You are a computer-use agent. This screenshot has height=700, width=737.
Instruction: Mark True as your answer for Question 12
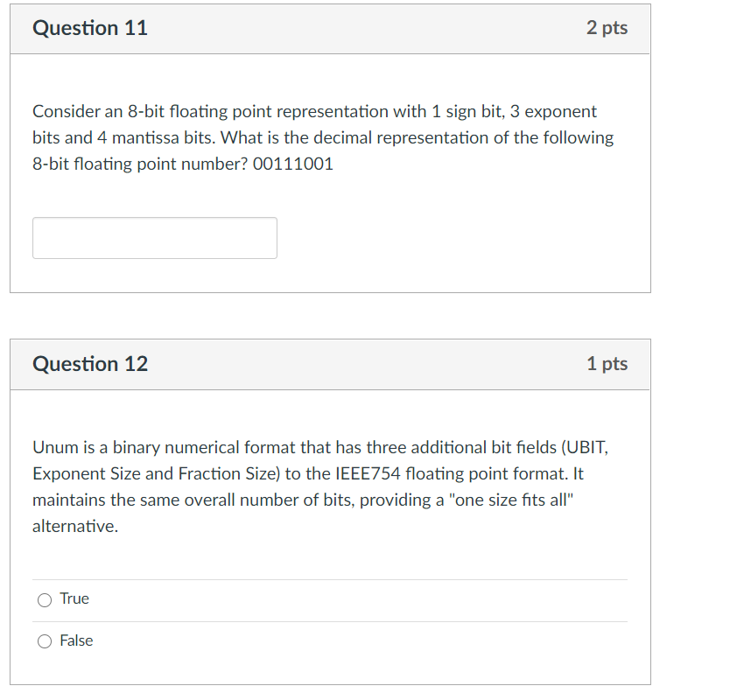click(x=44, y=598)
